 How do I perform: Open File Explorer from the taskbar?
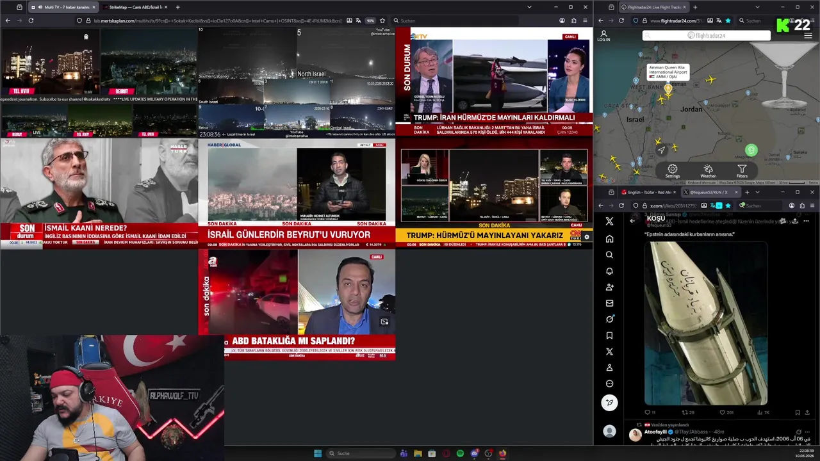coord(418,453)
